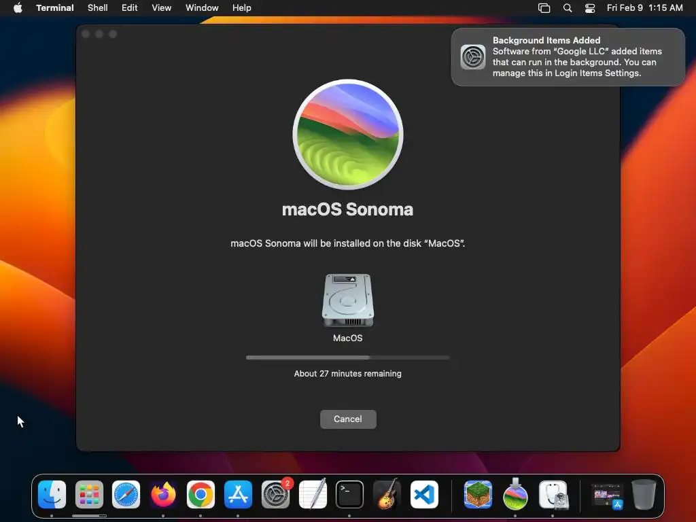Viewport: 696px width, 522px height.
Task: Open the recent screenshot stack in Dock
Action: (607, 495)
